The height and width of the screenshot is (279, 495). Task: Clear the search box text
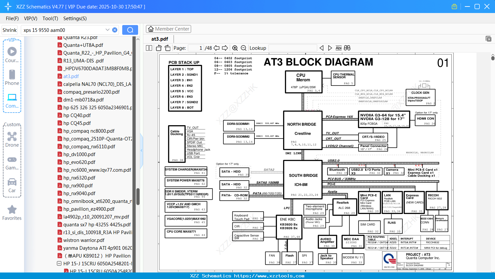tap(115, 30)
